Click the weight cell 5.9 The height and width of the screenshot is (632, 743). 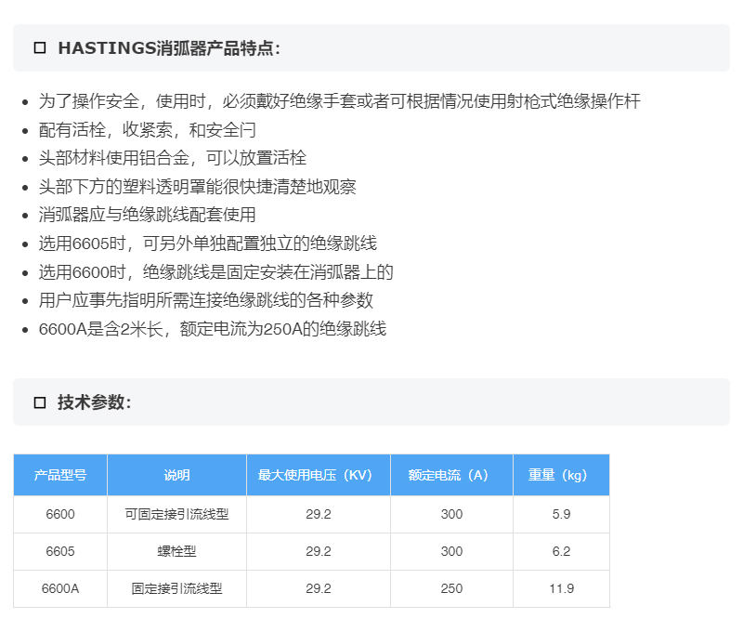562,514
